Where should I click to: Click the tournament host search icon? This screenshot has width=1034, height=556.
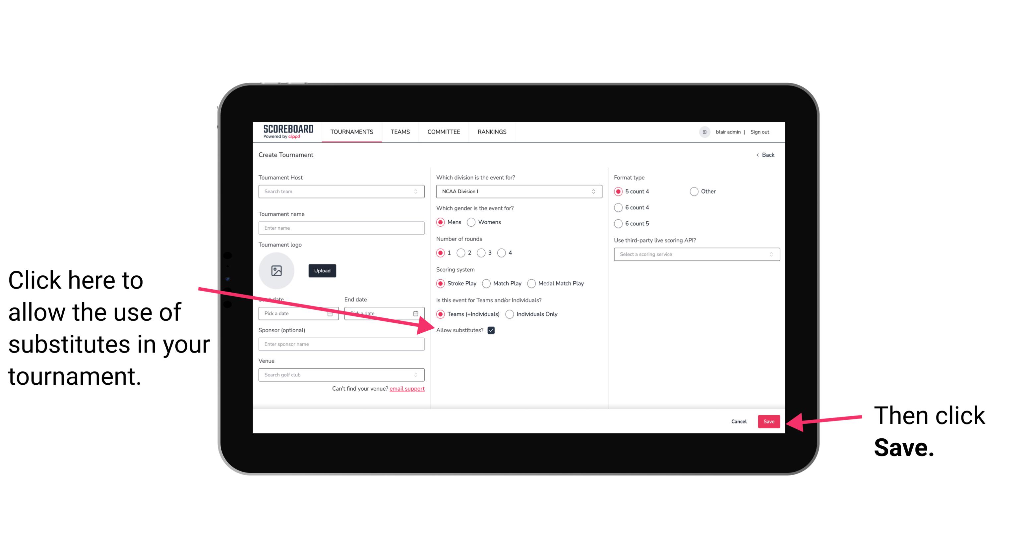(419, 191)
